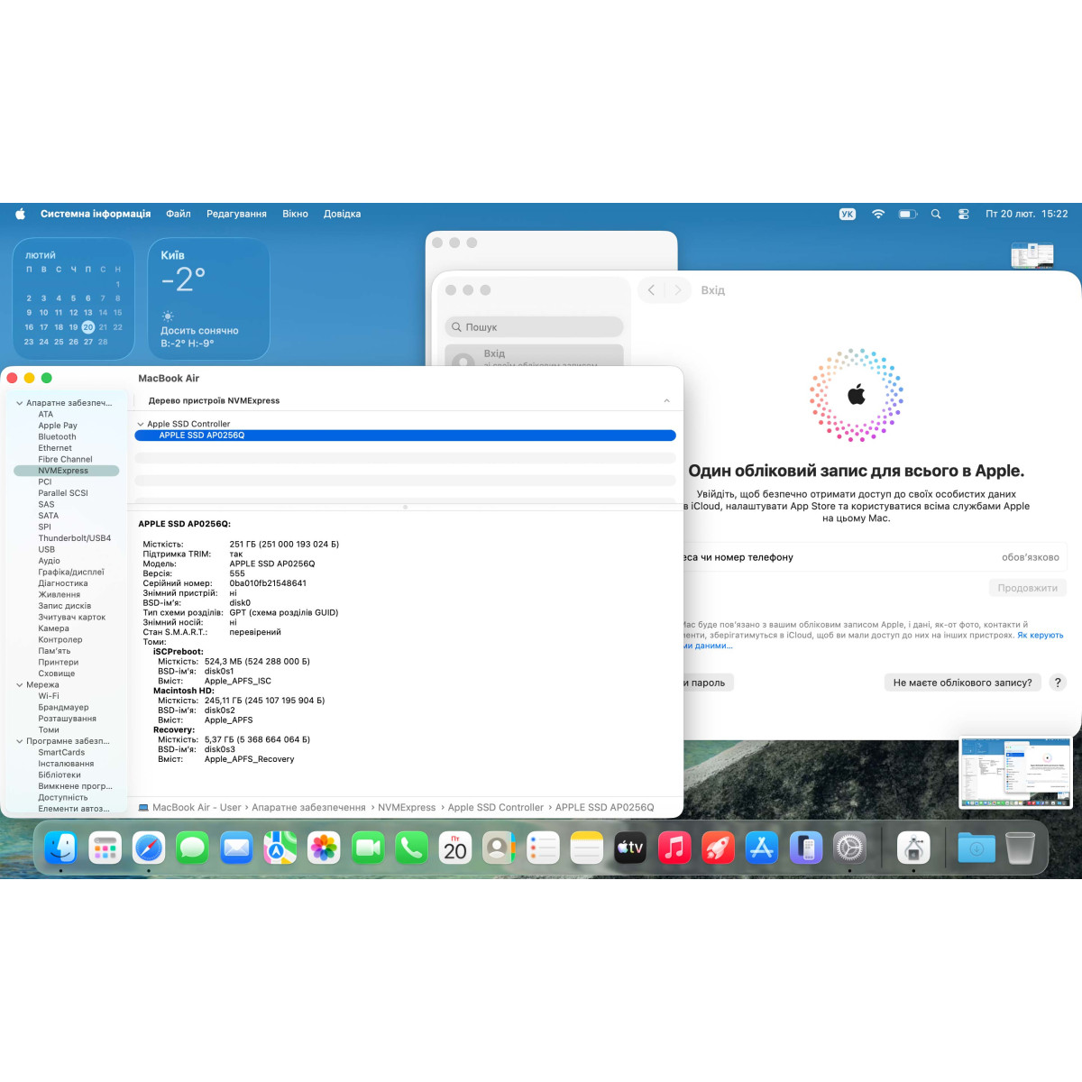Open date and time in menu bar
Screen dimensions: 1082x1082
(1026, 214)
